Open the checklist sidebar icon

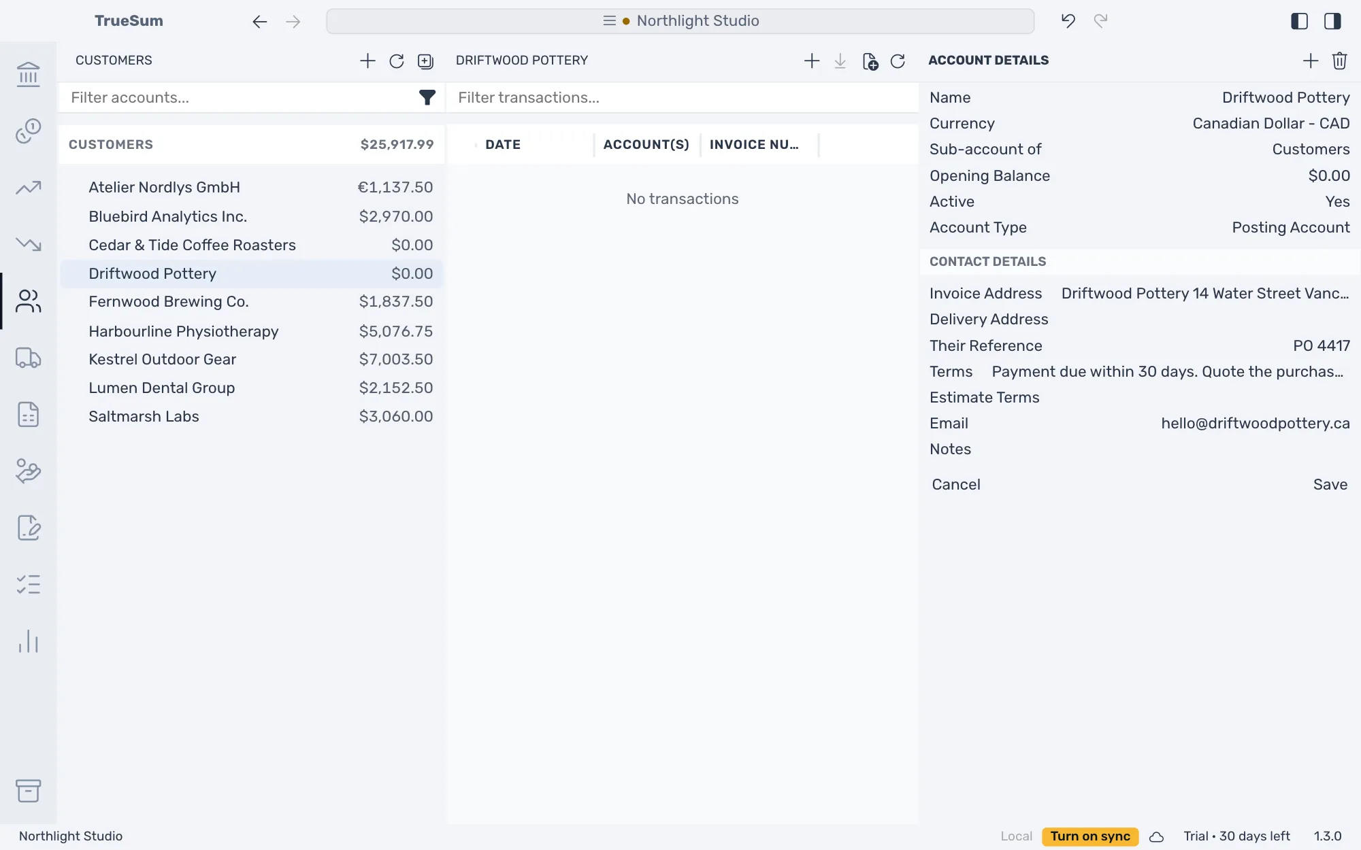coord(28,584)
